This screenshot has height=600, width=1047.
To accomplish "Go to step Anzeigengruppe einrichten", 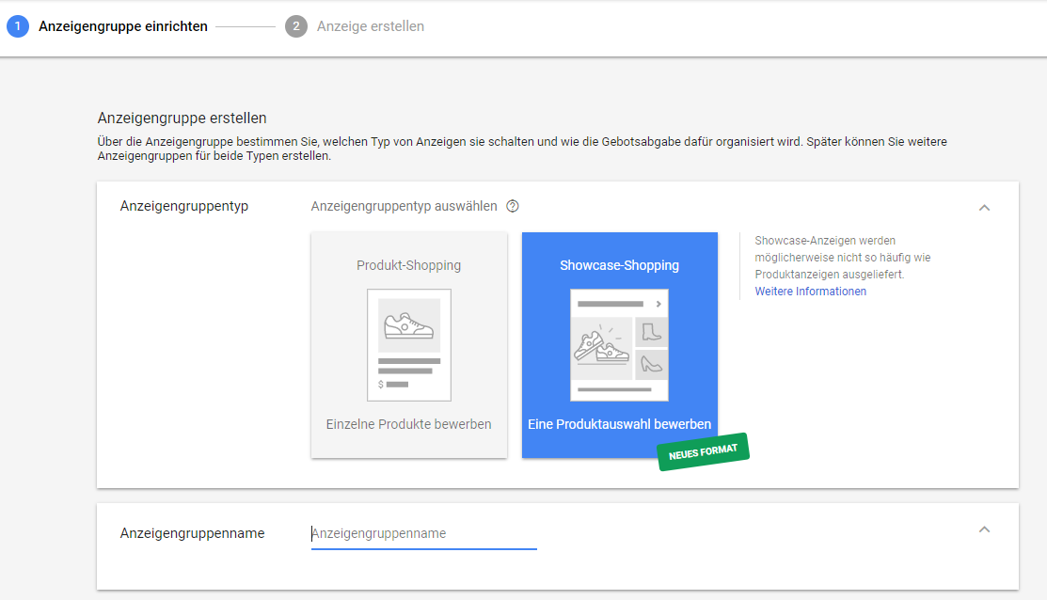I will click(x=123, y=26).
